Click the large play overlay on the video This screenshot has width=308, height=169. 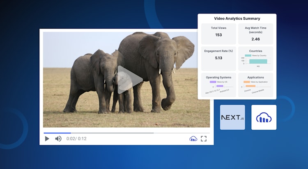point(130,80)
